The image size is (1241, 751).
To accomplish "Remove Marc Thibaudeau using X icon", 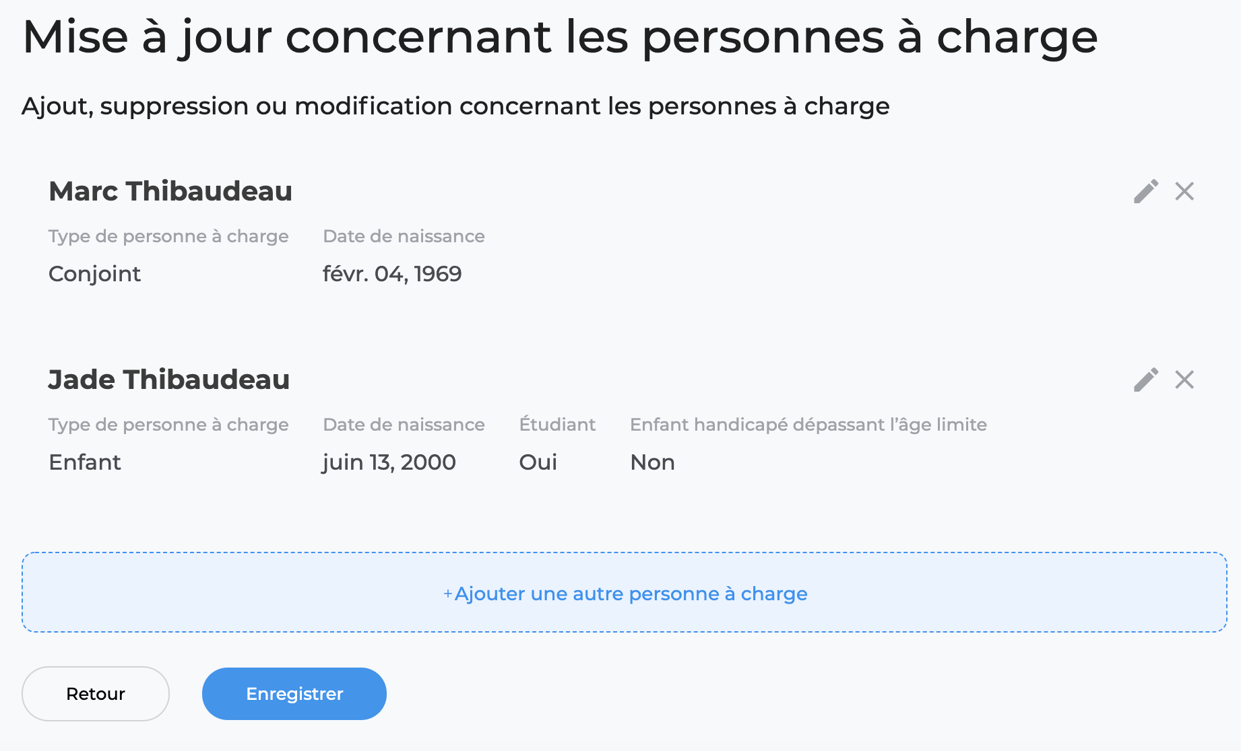I will click(1184, 191).
